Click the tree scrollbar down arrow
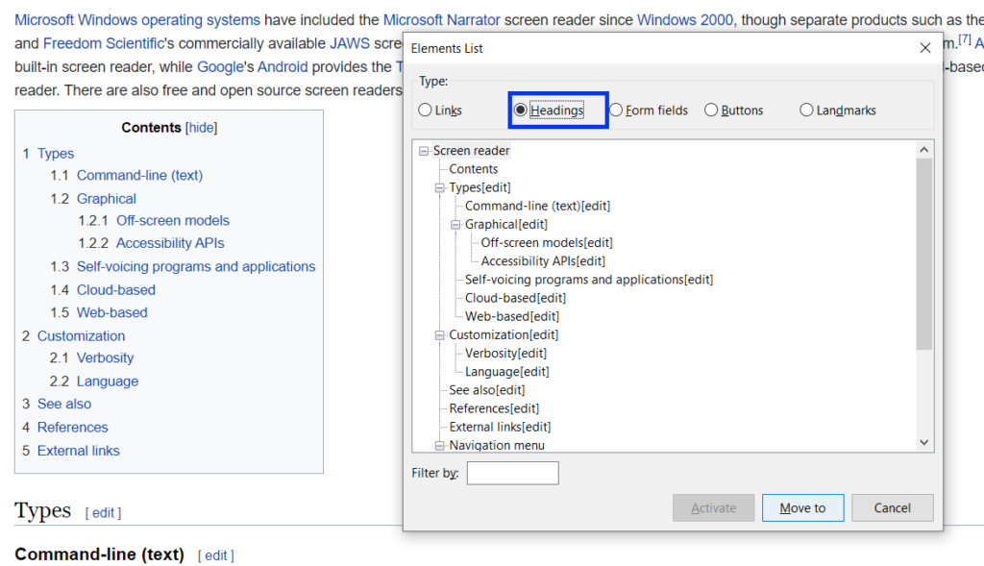Screen dimensions: 984x566 [923, 442]
